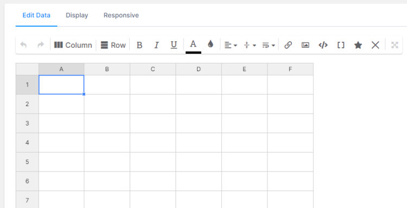Click the star icon in toolbar

[358, 45]
